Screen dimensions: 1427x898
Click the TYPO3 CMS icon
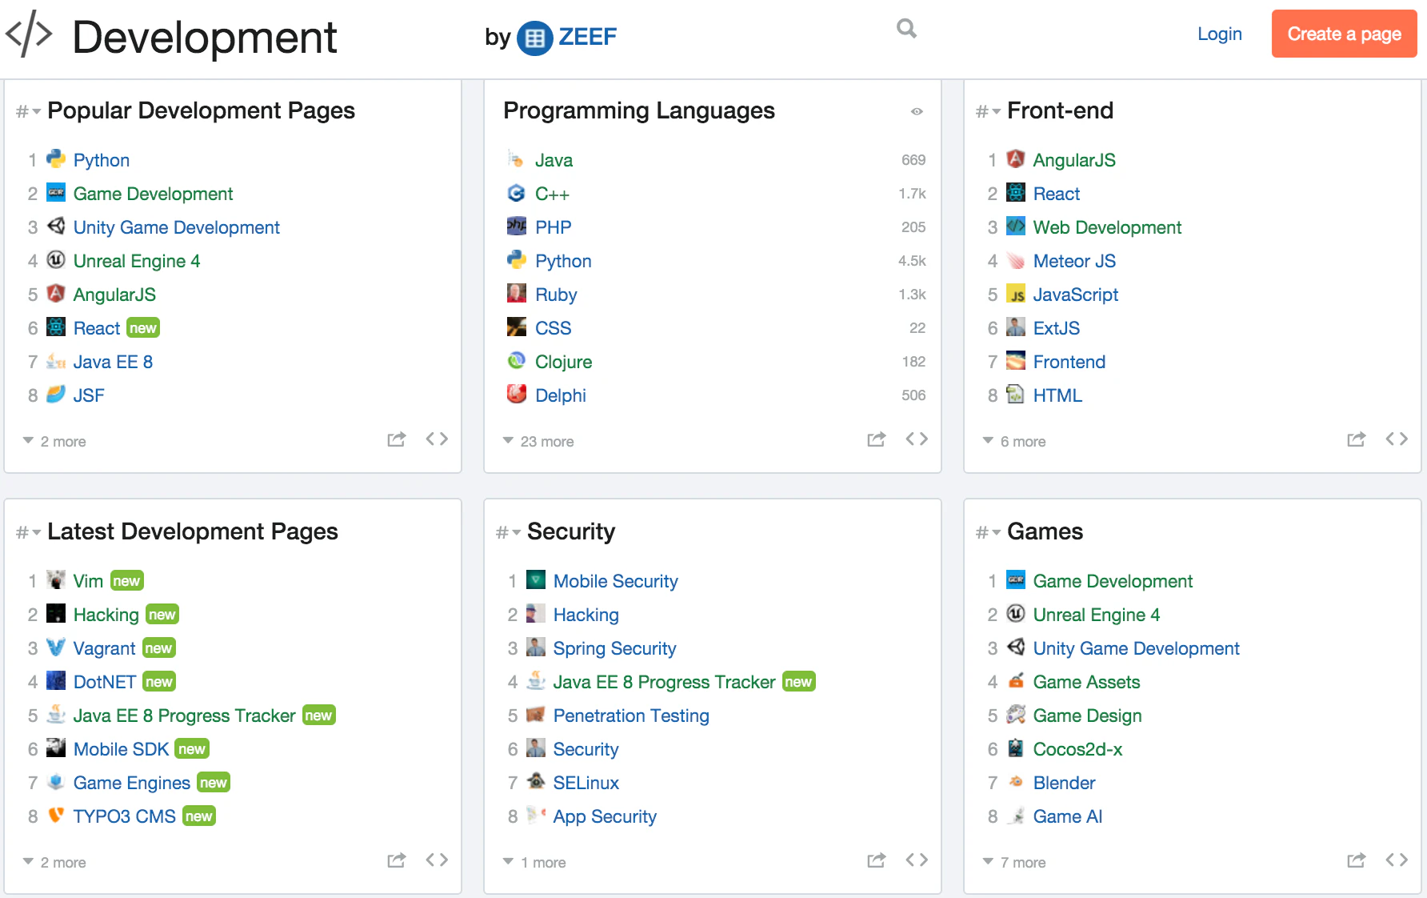[x=56, y=815]
